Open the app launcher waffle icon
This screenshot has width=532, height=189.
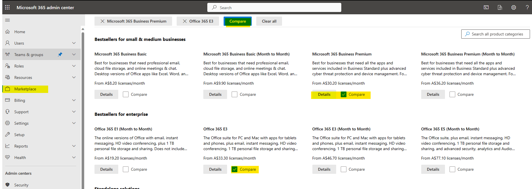[7, 7]
